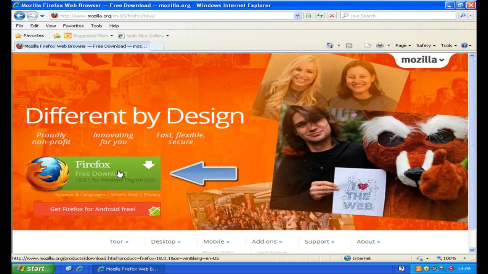Open the search provider dropdown arrow

pos(470,16)
